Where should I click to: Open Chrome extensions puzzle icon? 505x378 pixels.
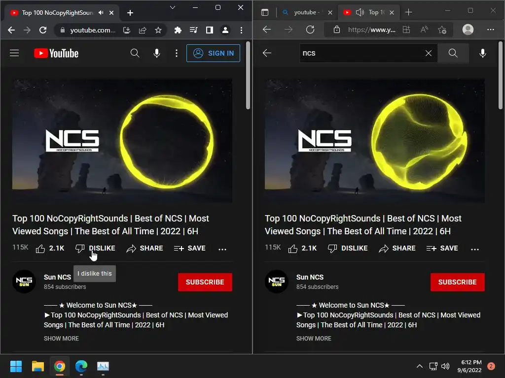pyautogui.click(x=178, y=30)
